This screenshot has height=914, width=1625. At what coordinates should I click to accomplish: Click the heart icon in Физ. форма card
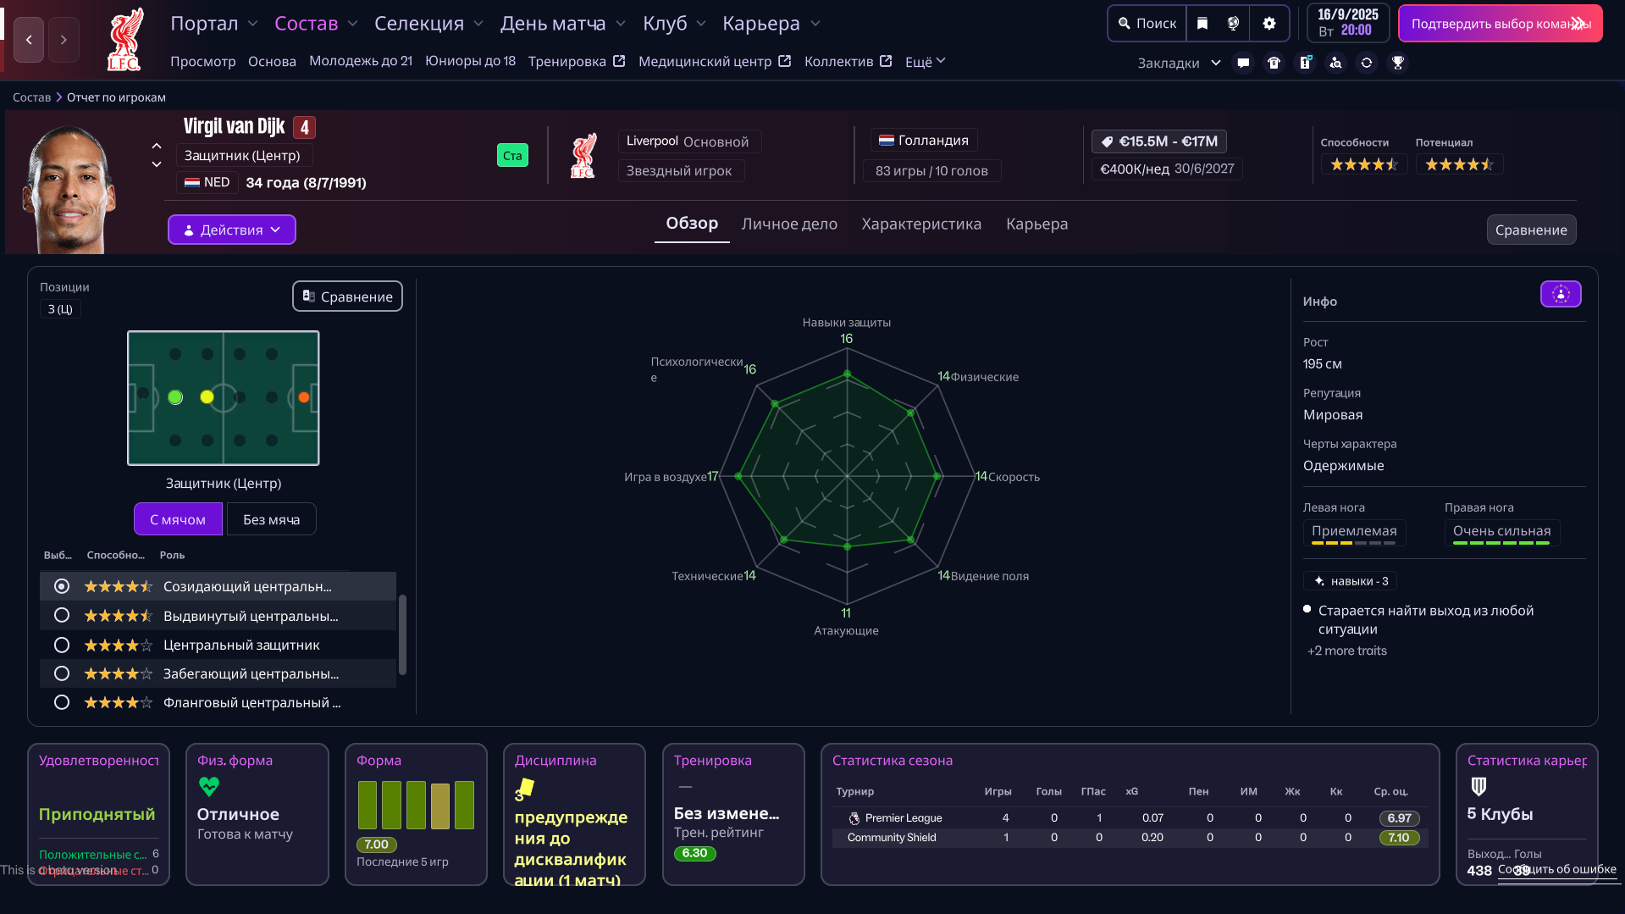(209, 787)
